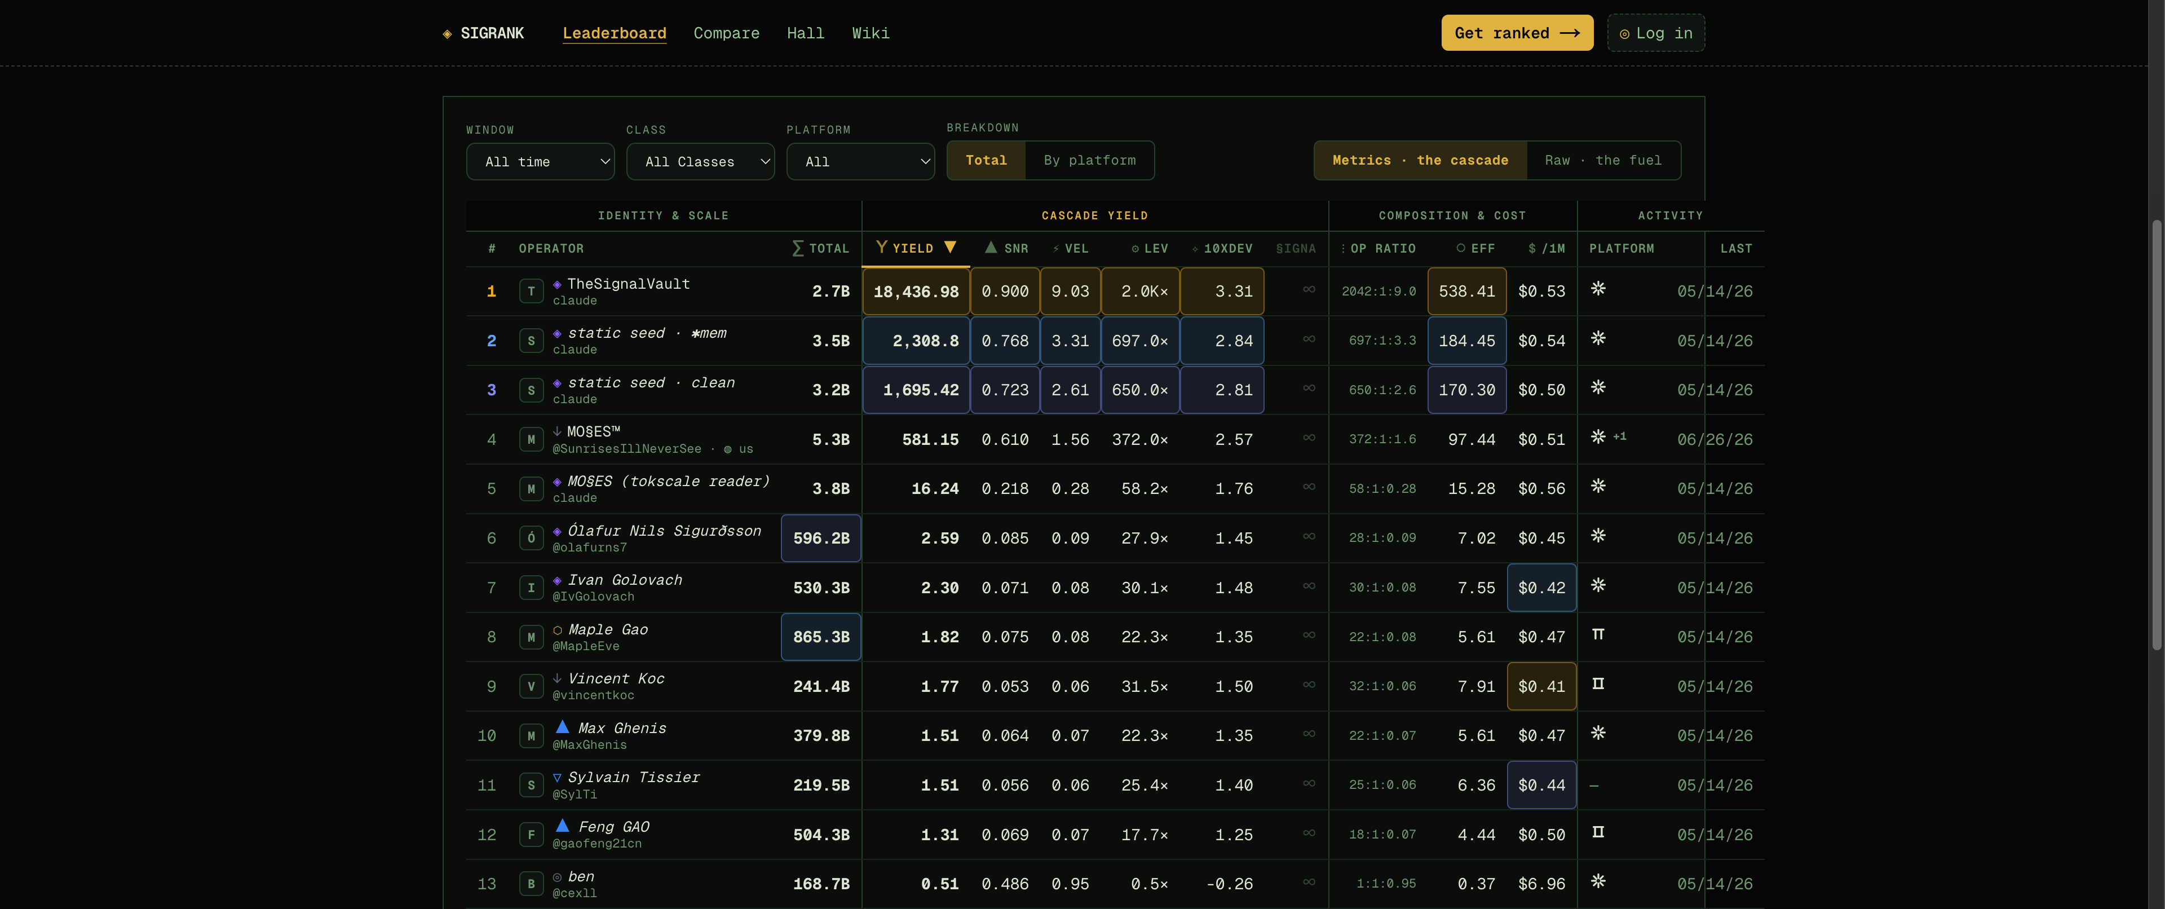Click the platform icon in Vincent Koc row

coord(1598,683)
